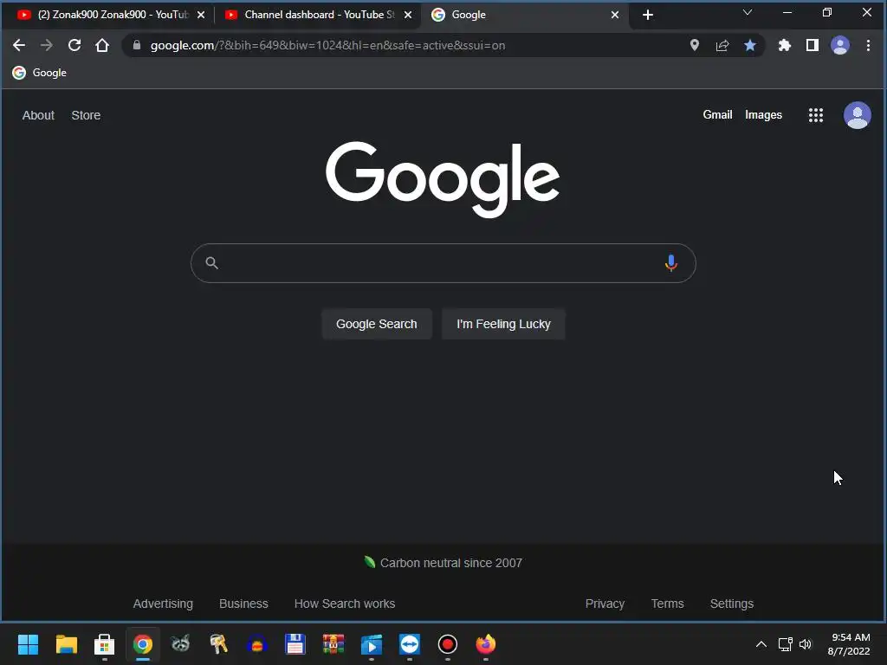This screenshot has height=665, width=887.
Task: Open the Chrome profile avatar in toolbar
Action: click(x=839, y=45)
